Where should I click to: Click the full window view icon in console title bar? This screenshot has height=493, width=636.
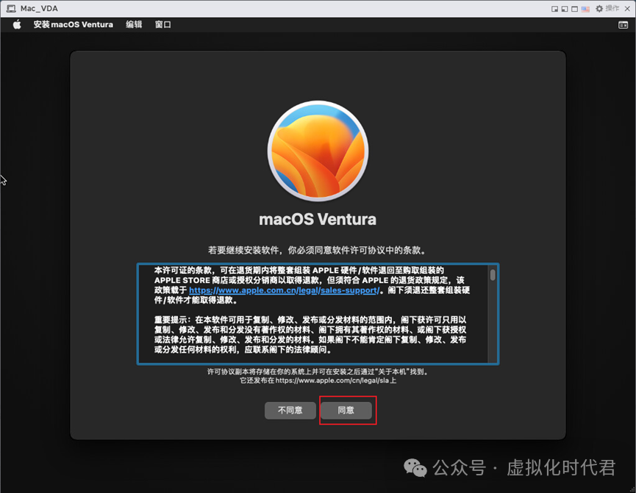(x=574, y=9)
